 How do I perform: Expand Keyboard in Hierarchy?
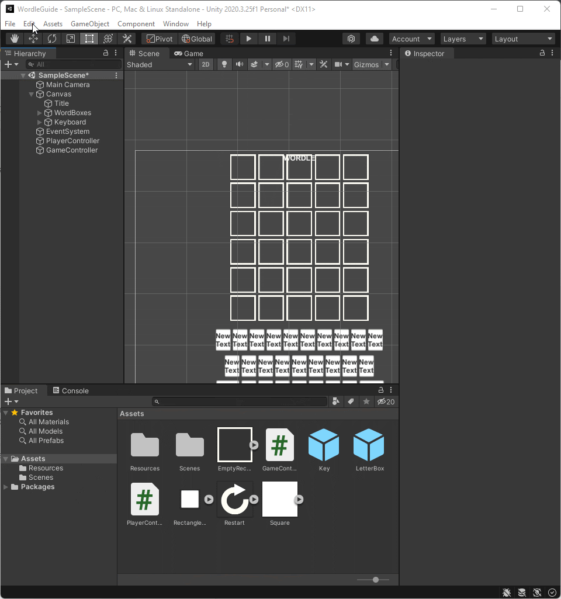click(39, 122)
